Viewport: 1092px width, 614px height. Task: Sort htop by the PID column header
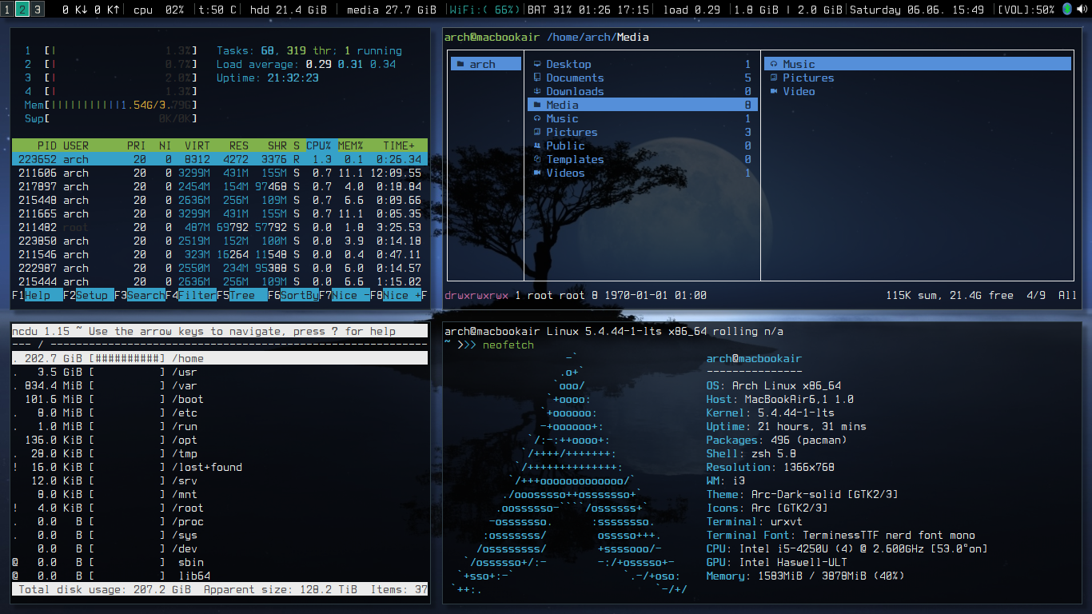coord(47,146)
